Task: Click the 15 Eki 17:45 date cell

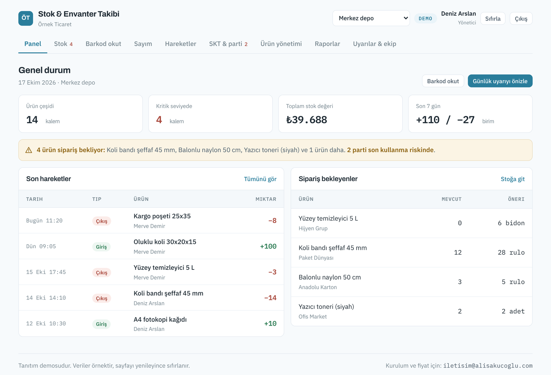Action: click(46, 272)
